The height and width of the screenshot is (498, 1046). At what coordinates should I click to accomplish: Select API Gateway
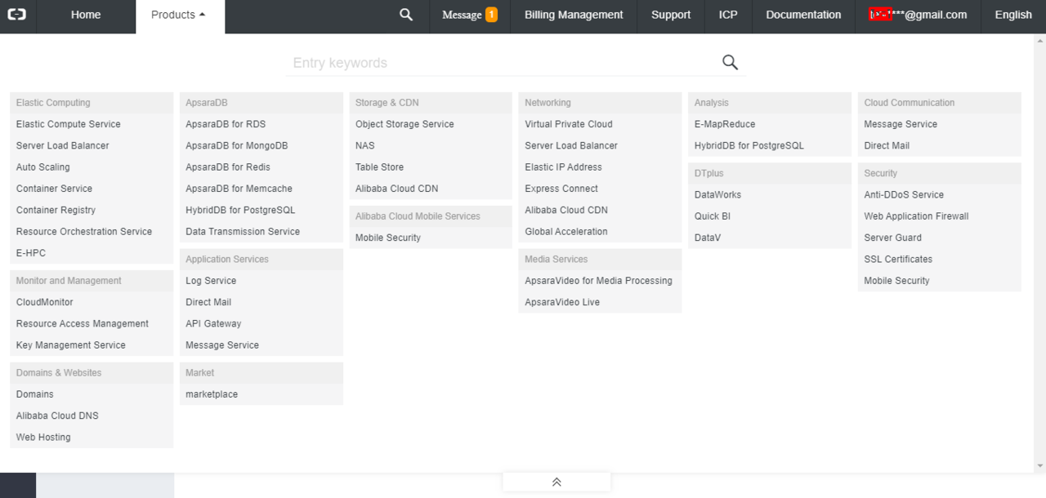click(213, 323)
